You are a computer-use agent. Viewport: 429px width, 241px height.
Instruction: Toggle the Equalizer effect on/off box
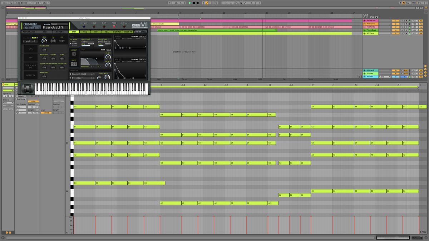pyautogui.click(x=70, y=77)
